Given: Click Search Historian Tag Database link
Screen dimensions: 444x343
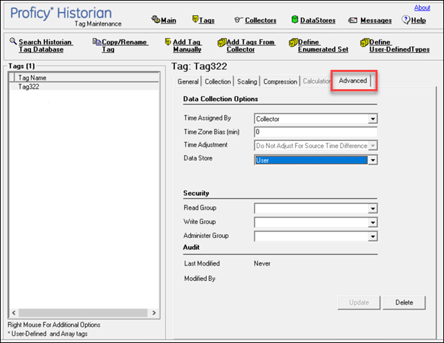Looking at the screenshot, I should [x=46, y=46].
